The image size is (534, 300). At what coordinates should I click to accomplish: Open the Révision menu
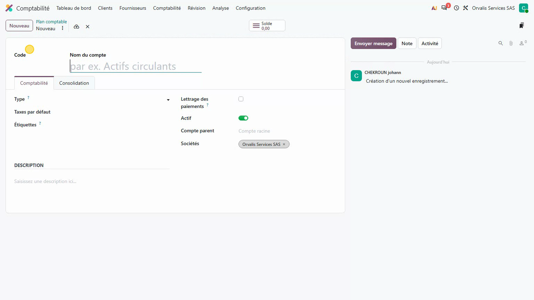tap(196, 8)
